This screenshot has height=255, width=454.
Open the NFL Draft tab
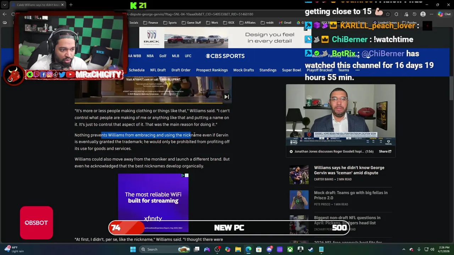tap(158, 70)
